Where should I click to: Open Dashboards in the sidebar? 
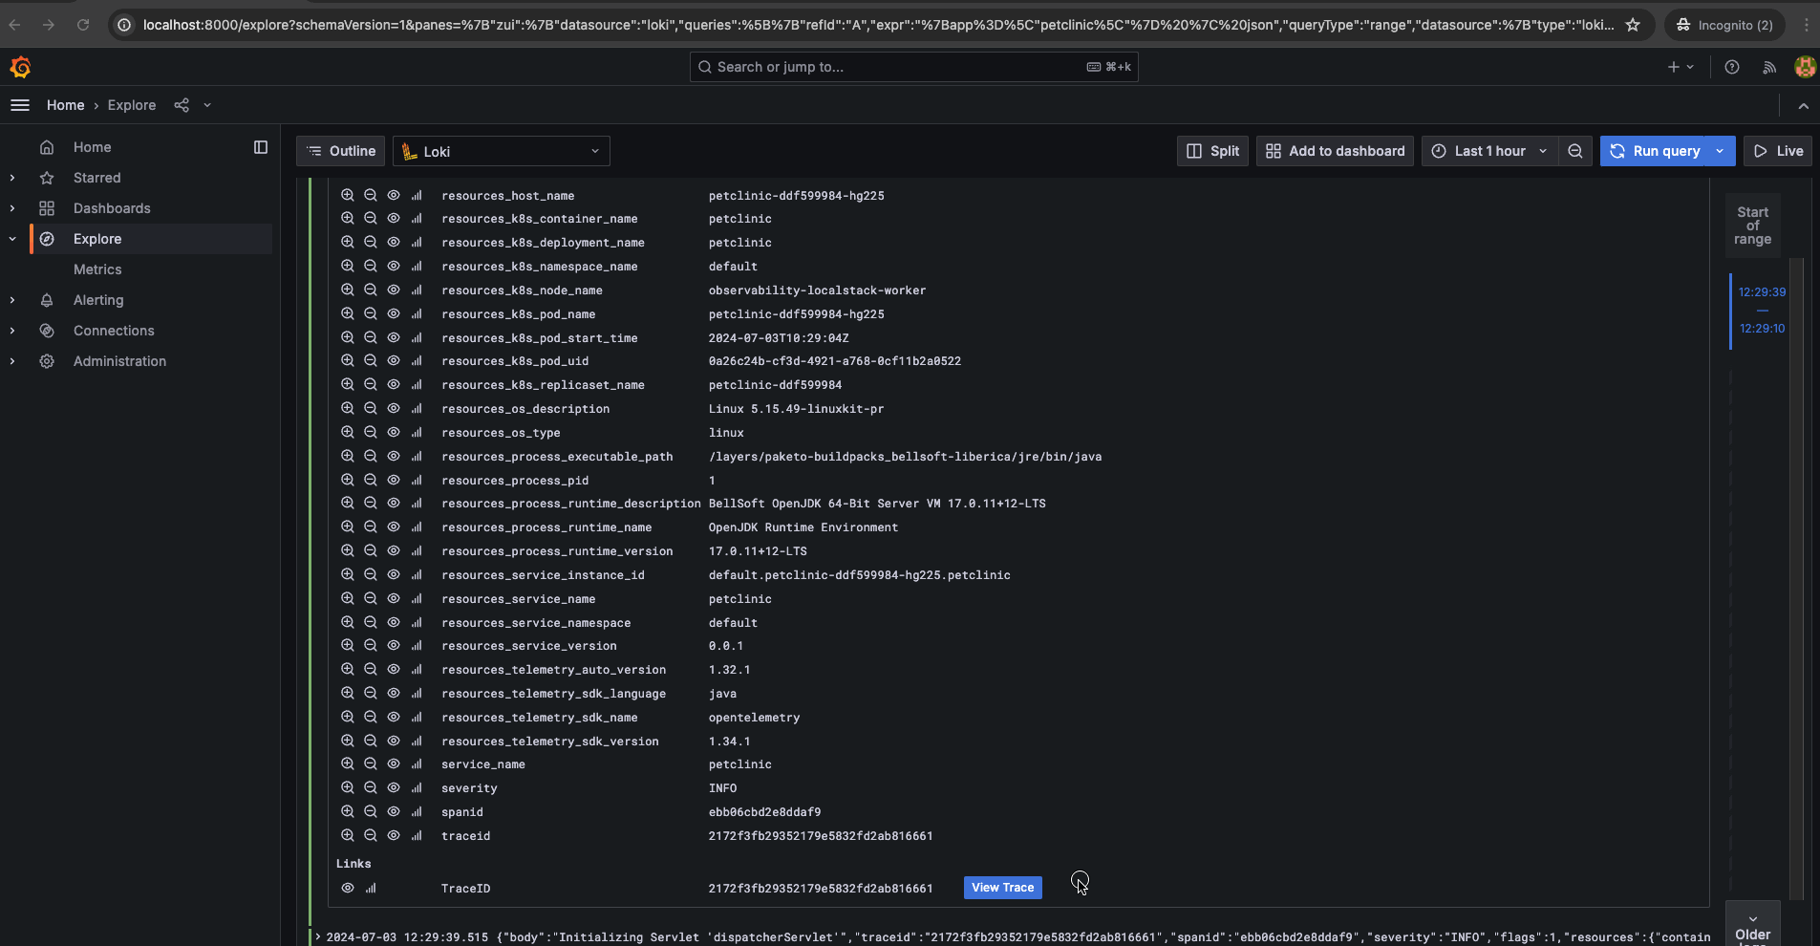112,208
